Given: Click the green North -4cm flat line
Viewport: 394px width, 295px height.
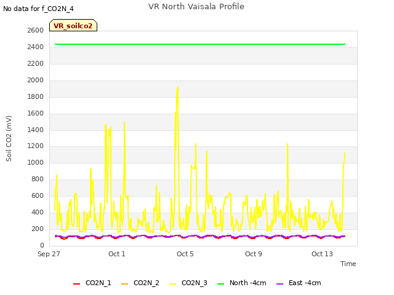Looking at the screenshot, I should pos(200,44).
